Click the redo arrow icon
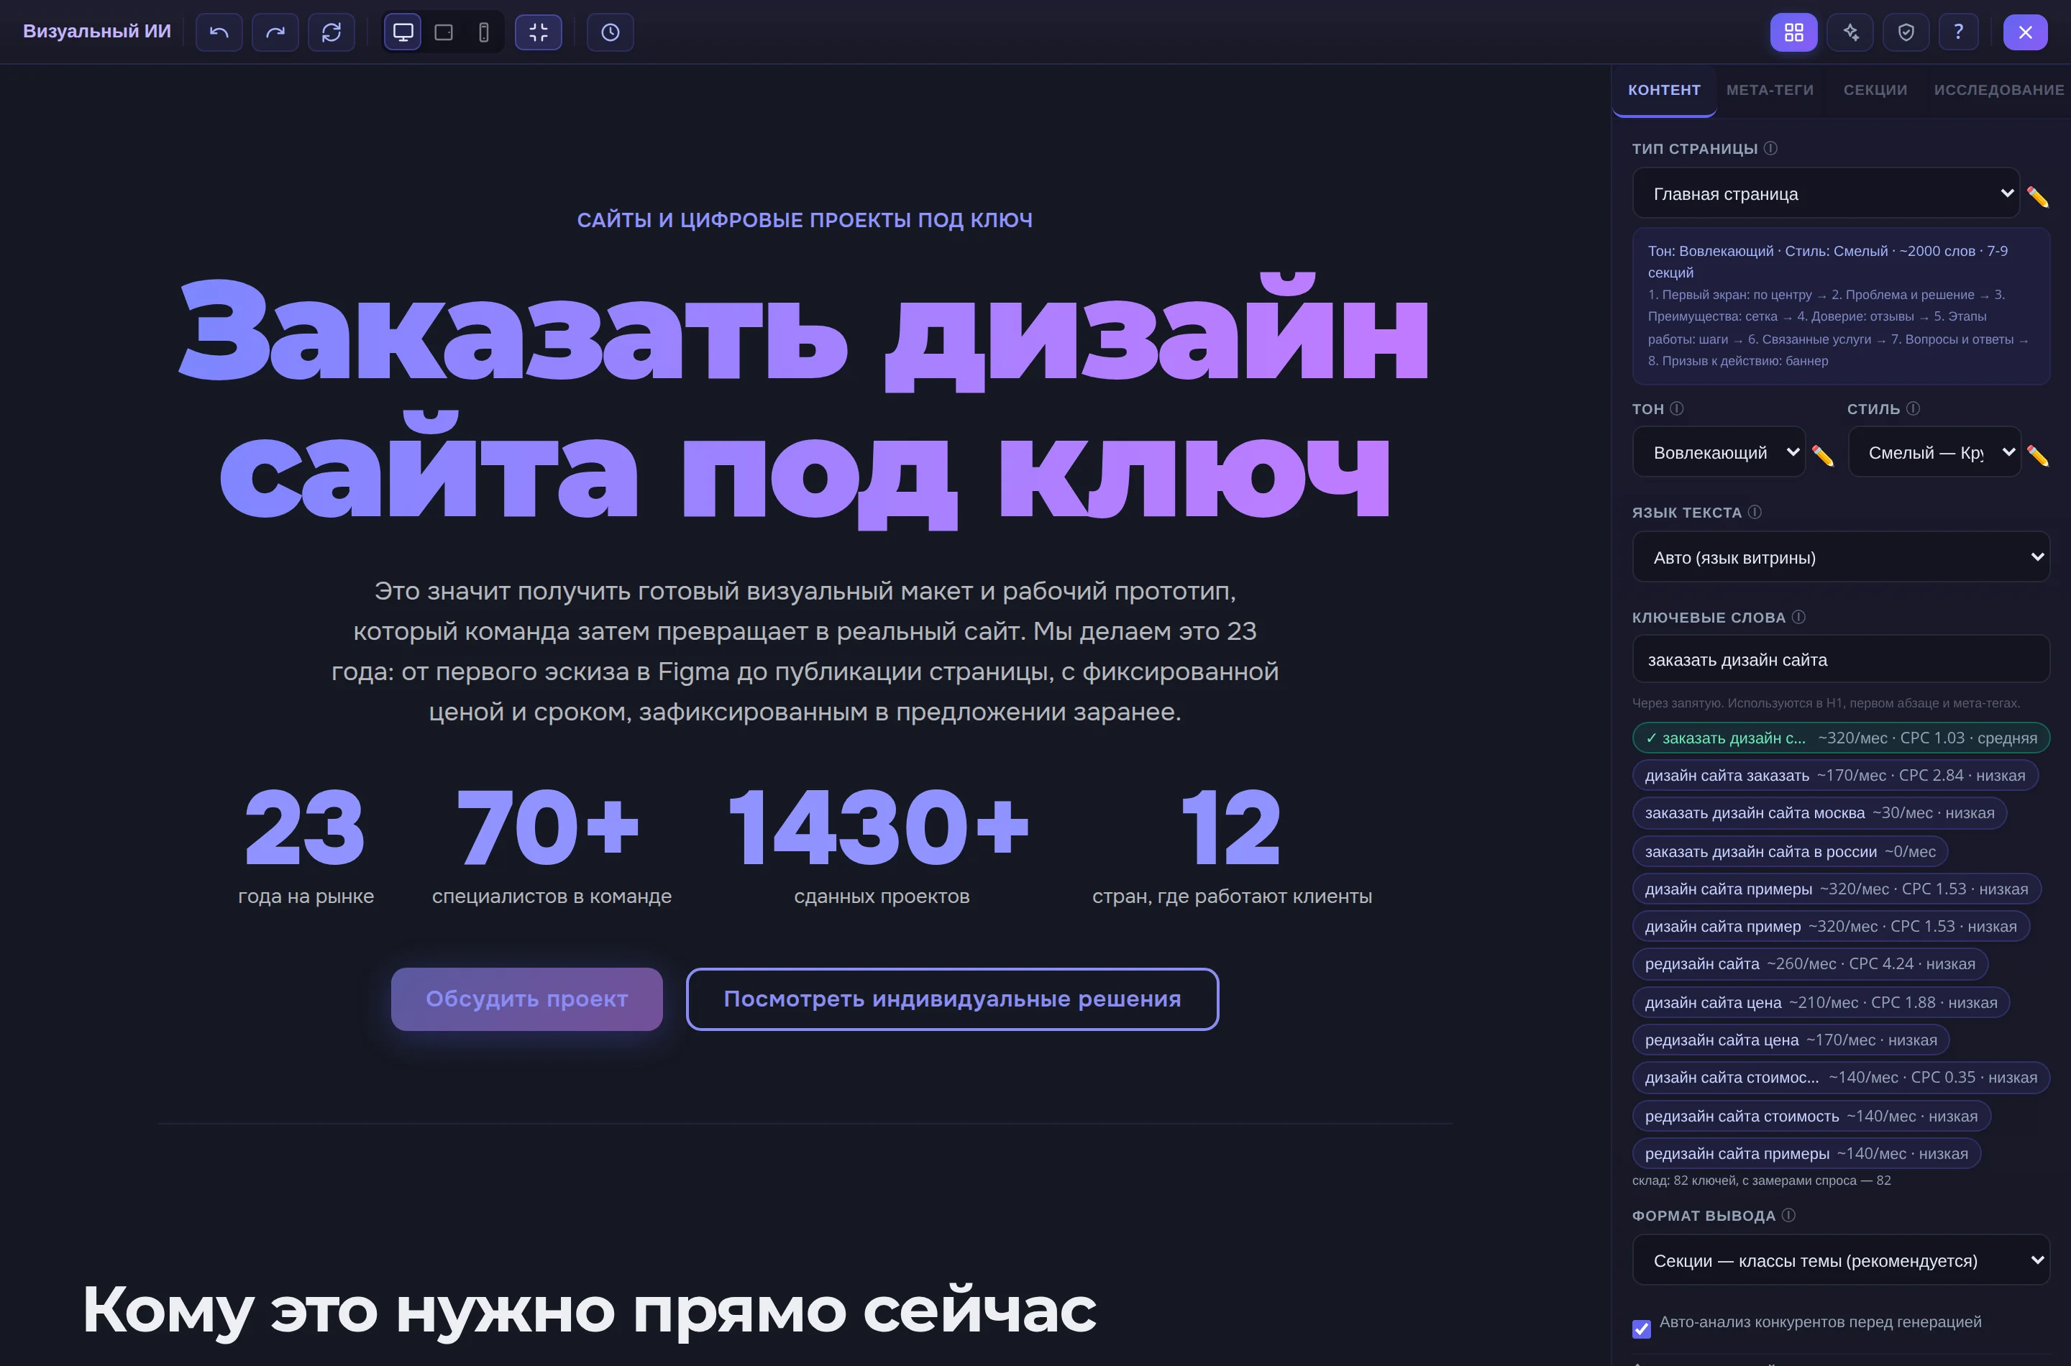Screen dimensions: 2071x1366 point(275,32)
